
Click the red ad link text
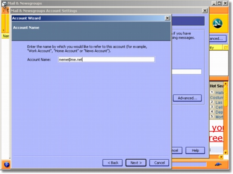point(216,133)
